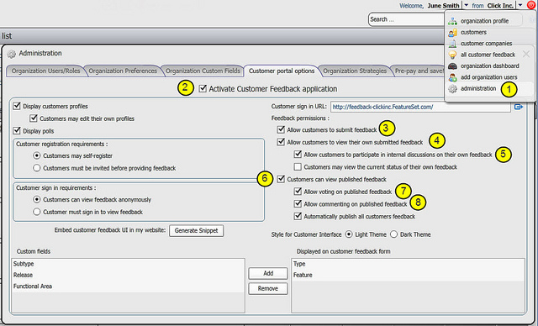Toggle Allow voting on published feedback
The image size is (538, 326).
click(298, 192)
